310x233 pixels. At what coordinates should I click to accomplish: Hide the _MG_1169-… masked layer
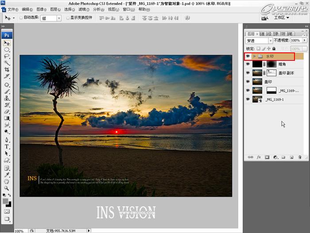pyautogui.click(x=248, y=91)
